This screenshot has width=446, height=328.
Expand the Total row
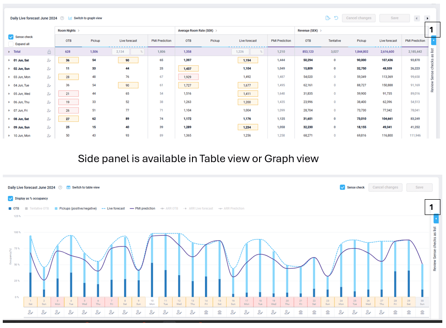[9, 52]
